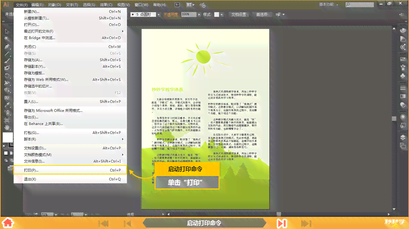Click the 文档设置 button in control bar

(x=239, y=14)
